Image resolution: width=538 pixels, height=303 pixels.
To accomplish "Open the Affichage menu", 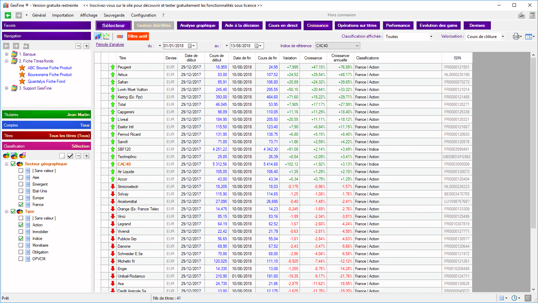I will (89, 15).
